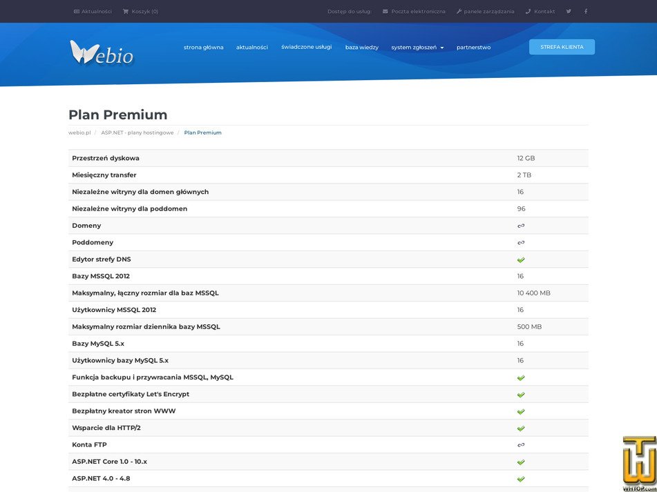The image size is (657, 492).
Task: Click checkmark for ASP.NET Core 1.0 - 10.x
Action: point(521,462)
